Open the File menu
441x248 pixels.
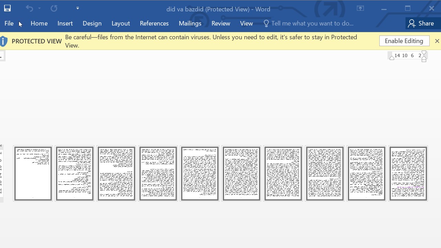9,23
